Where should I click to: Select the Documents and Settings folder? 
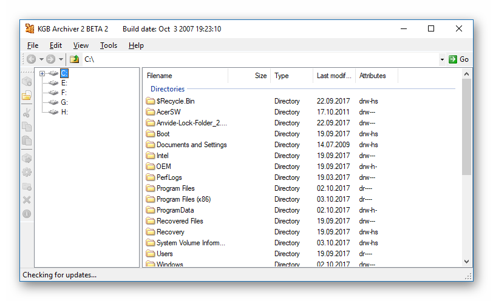click(x=191, y=145)
